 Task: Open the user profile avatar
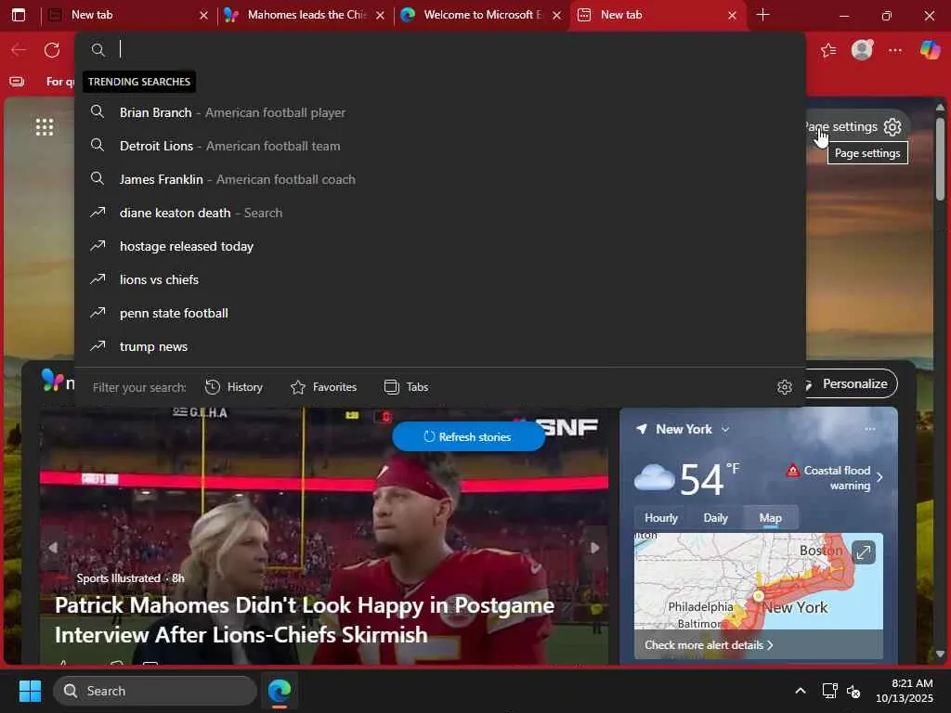(862, 50)
